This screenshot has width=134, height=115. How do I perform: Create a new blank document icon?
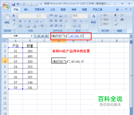[35, 4]
